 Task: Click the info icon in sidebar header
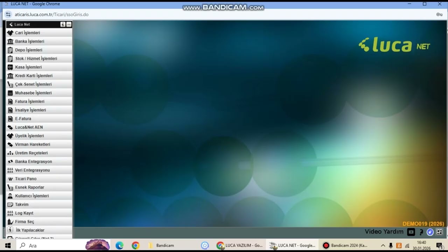pos(63,24)
